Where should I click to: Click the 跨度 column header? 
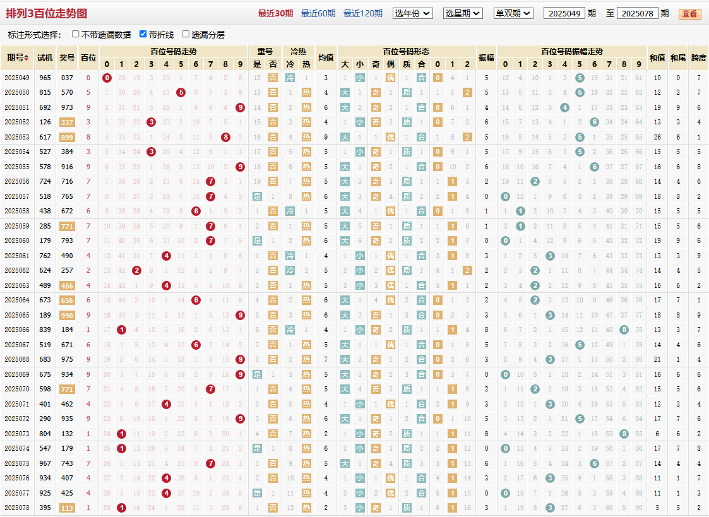pos(699,57)
